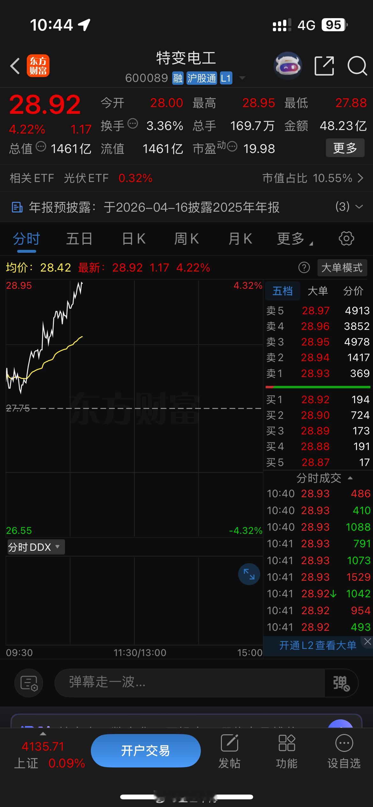Tap info icon next to 市盈动
Image resolution: width=373 pixels, height=807 pixels.
pyautogui.click(x=232, y=146)
